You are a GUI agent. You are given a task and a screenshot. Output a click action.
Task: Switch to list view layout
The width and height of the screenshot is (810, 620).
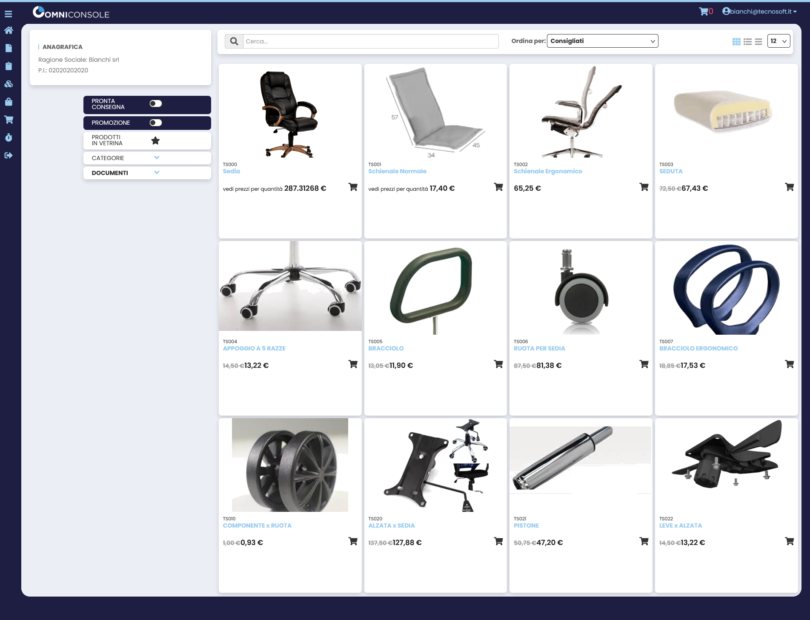click(x=747, y=41)
